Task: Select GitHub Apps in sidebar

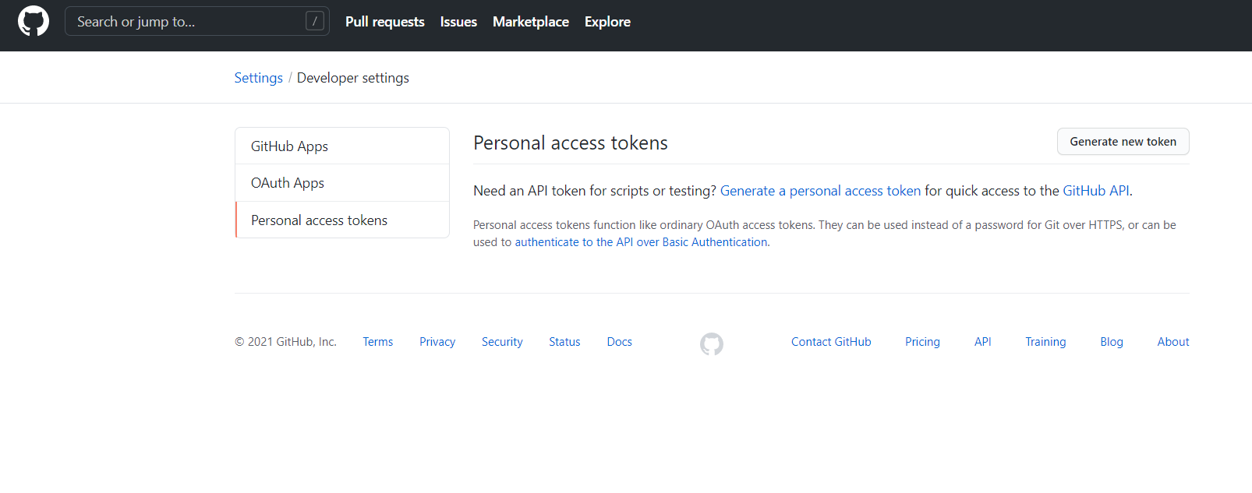Action: pyautogui.click(x=289, y=146)
